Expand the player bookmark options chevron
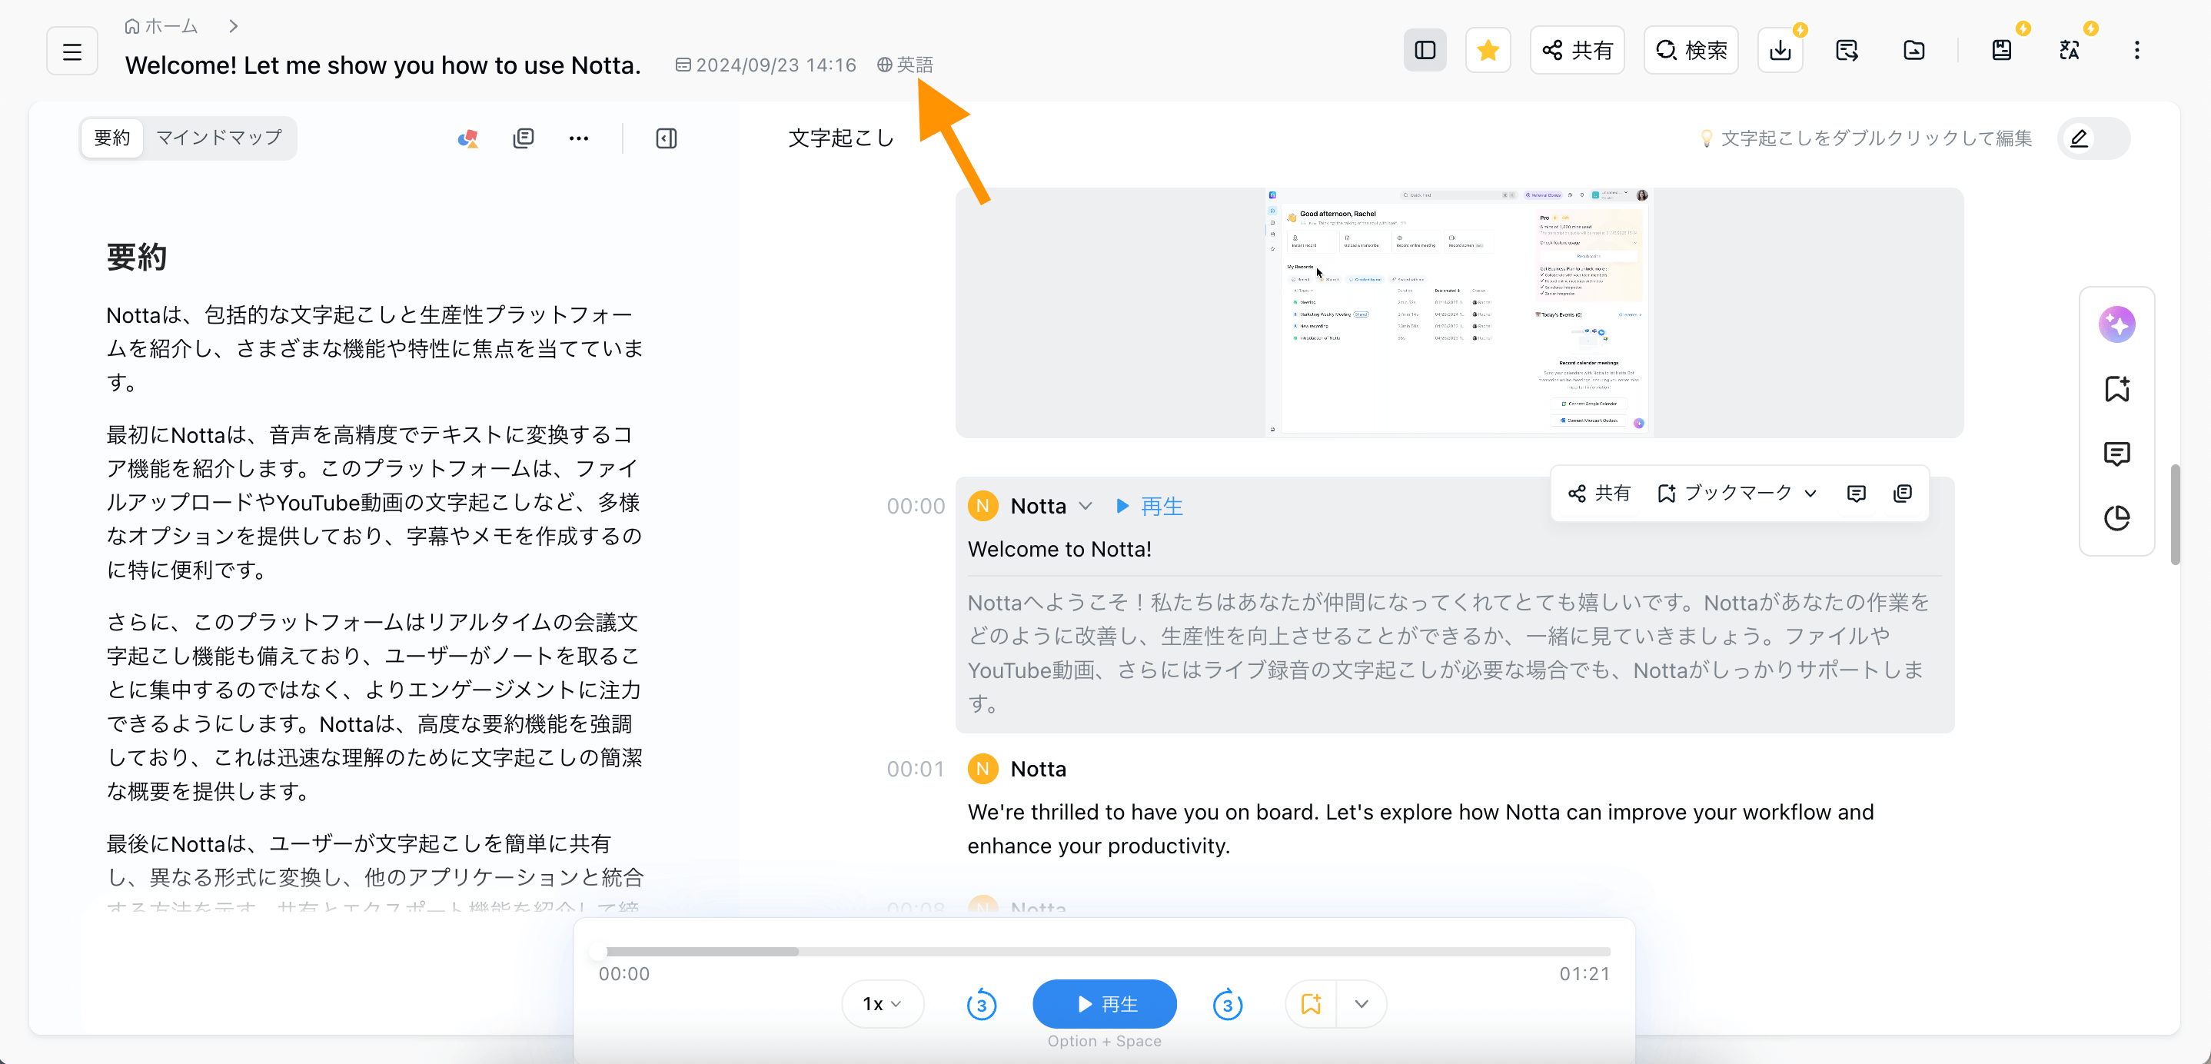 click(x=1362, y=1004)
